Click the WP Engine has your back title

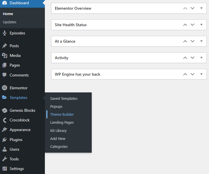(78, 74)
